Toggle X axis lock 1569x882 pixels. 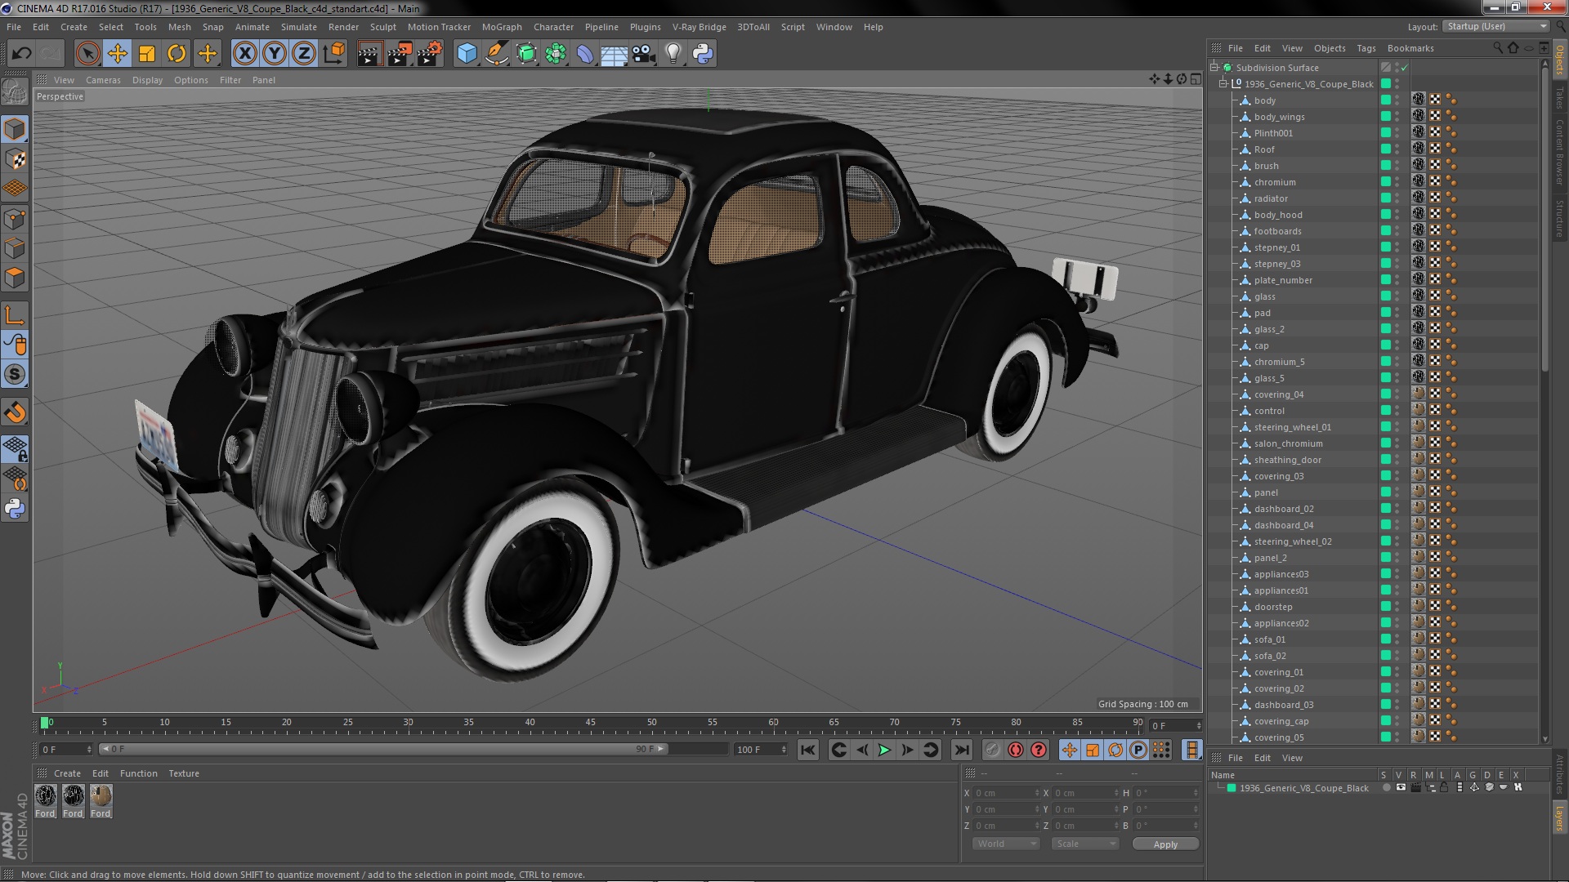pos(244,54)
